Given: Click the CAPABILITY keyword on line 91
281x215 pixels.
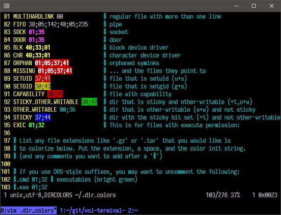Looking at the screenshot, I should pyautogui.click(x=29, y=94).
